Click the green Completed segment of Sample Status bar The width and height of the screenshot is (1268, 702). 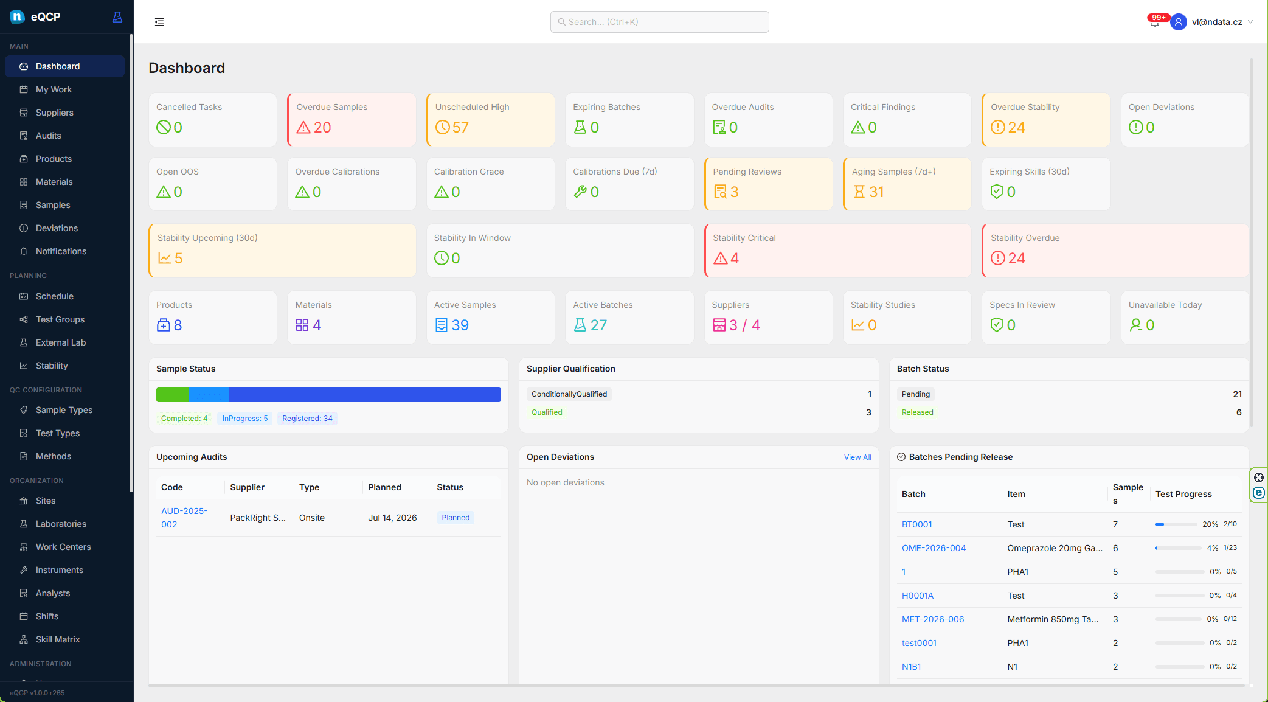(172, 395)
